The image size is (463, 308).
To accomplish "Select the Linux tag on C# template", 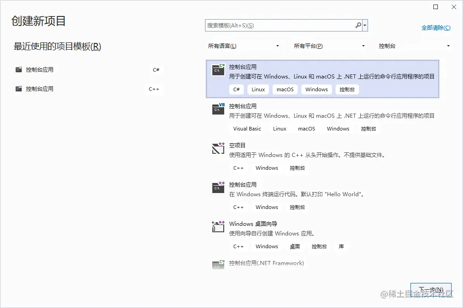I will point(258,89).
